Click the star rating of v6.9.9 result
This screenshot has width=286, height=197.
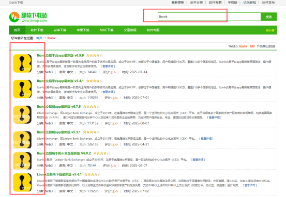coord(95,55)
